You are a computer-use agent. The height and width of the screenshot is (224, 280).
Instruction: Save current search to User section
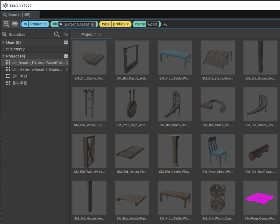tap(66, 43)
